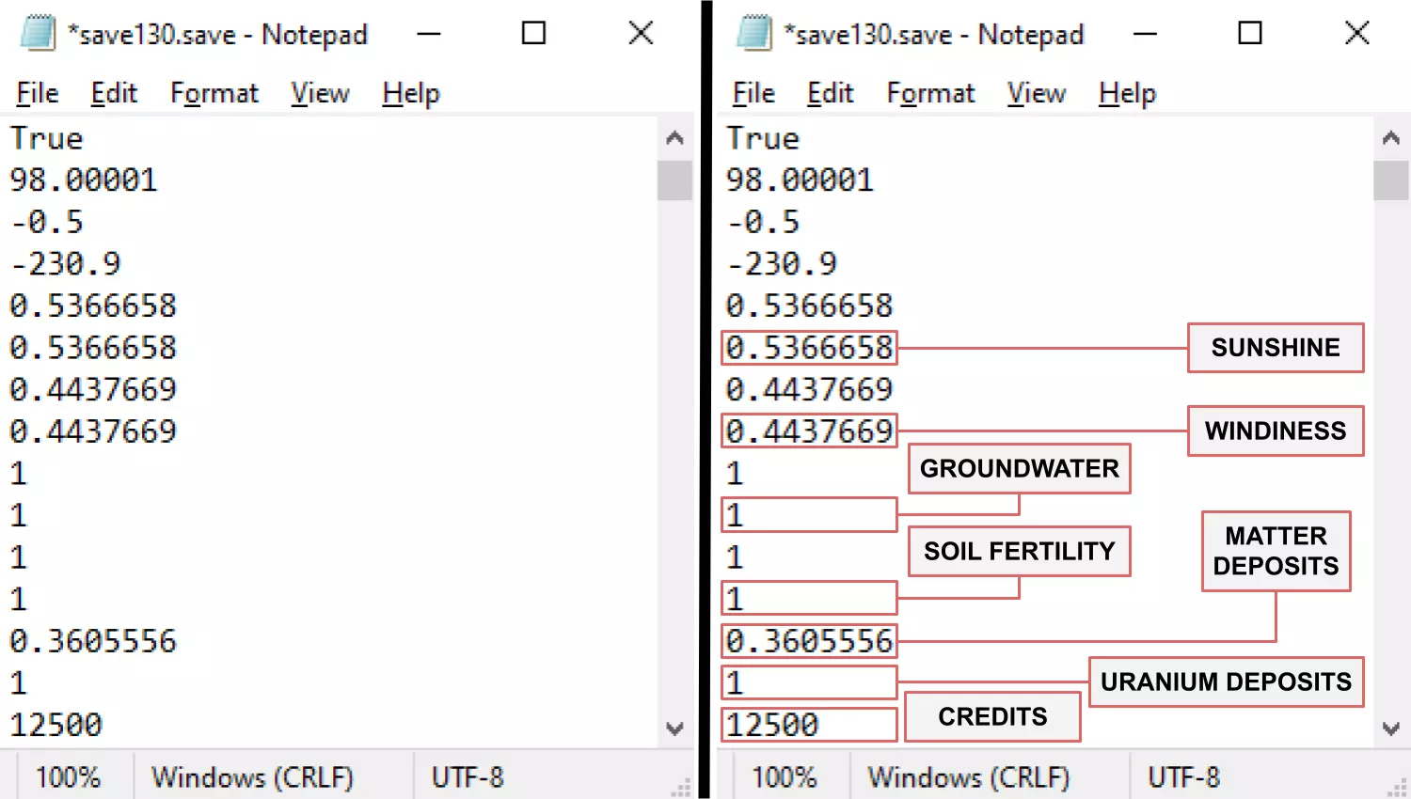The image size is (1411, 799).
Task: Open Help menu in left Notepad window
Action: coord(411,93)
